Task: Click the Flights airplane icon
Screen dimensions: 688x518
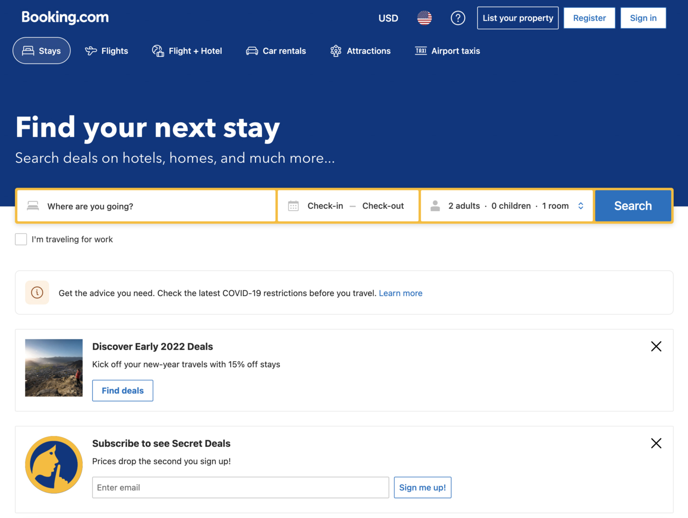Action: (x=90, y=50)
